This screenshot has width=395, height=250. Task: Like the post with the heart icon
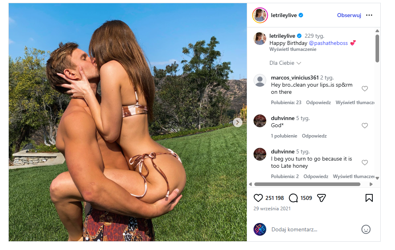coord(258,198)
